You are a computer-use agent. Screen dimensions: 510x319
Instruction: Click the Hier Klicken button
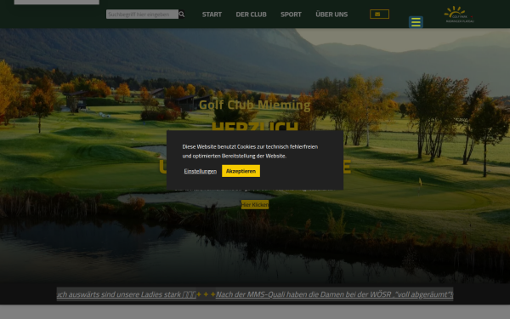(255, 205)
